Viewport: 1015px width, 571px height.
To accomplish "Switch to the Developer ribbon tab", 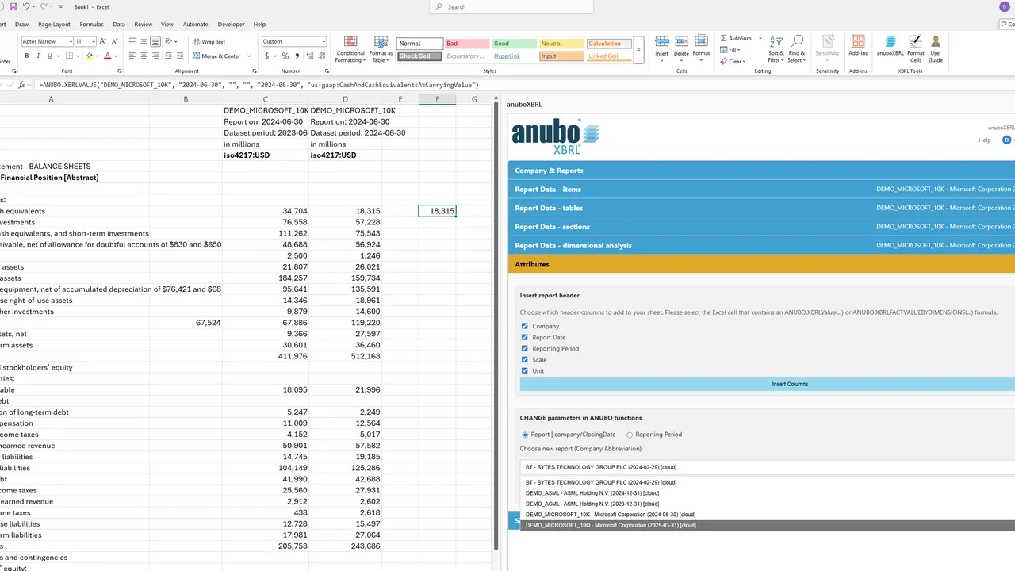I will coord(232,25).
